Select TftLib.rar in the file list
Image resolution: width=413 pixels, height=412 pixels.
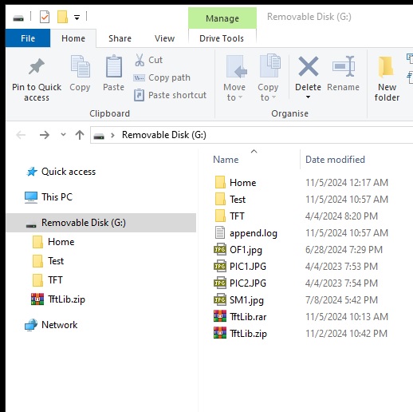[x=248, y=317]
